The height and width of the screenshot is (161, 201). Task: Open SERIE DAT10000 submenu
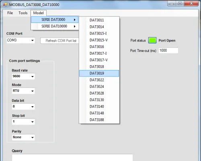pyautogui.click(x=55, y=26)
